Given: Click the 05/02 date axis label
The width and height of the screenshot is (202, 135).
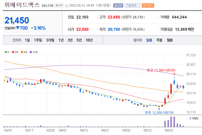Looking at the screenshot, I should tap(126, 130).
